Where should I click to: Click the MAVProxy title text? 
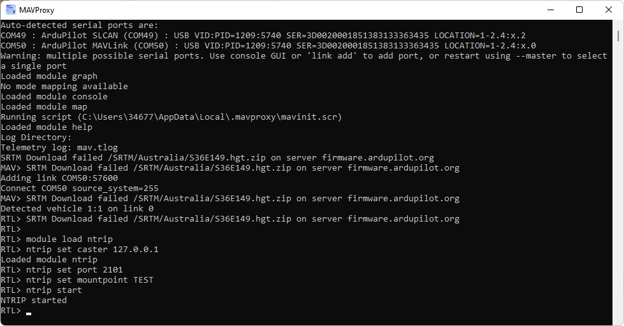[38, 10]
